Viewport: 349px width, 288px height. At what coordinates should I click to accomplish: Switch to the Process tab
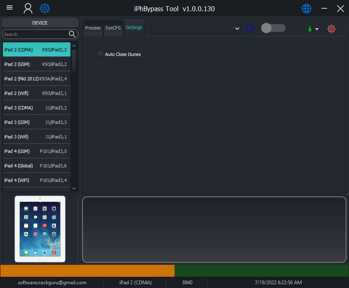coord(92,27)
